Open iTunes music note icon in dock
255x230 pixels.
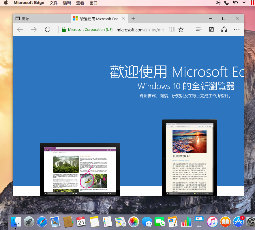click(x=212, y=222)
